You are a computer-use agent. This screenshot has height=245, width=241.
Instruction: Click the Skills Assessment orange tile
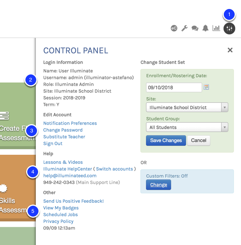18,188
